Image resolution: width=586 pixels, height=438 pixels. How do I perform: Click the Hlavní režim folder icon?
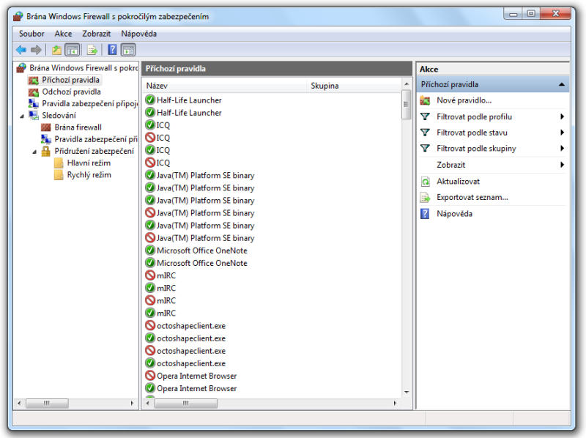pyautogui.click(x=59, y=163)
